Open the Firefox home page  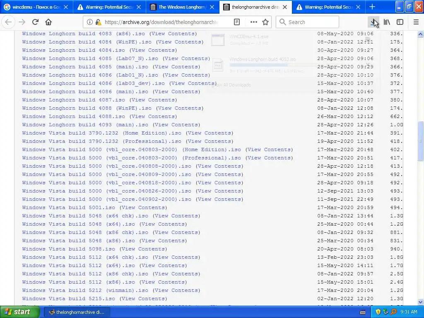(48, 22)
